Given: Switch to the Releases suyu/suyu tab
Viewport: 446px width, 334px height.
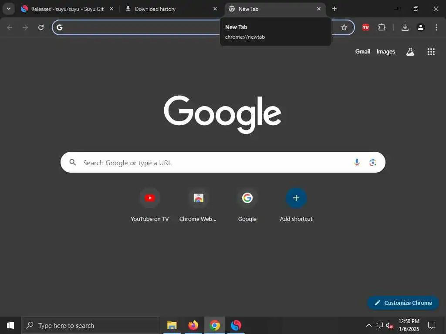Looking at the screenshot, I should point(67,9).
